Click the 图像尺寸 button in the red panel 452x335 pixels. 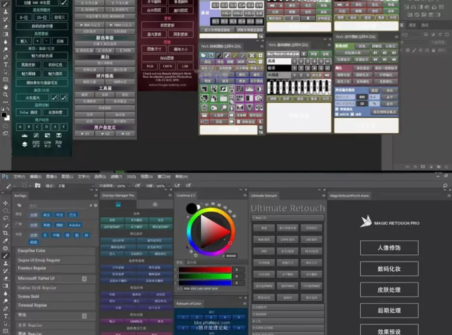154,49
